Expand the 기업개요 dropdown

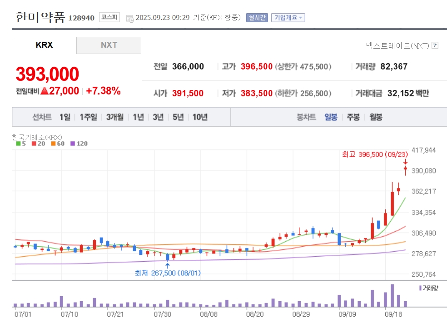coord(288,18)
